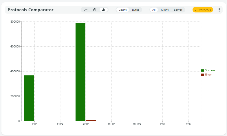Screen dimensions: 227x136
Task: Switch to line chart view
Action: (x=86, y=10)
